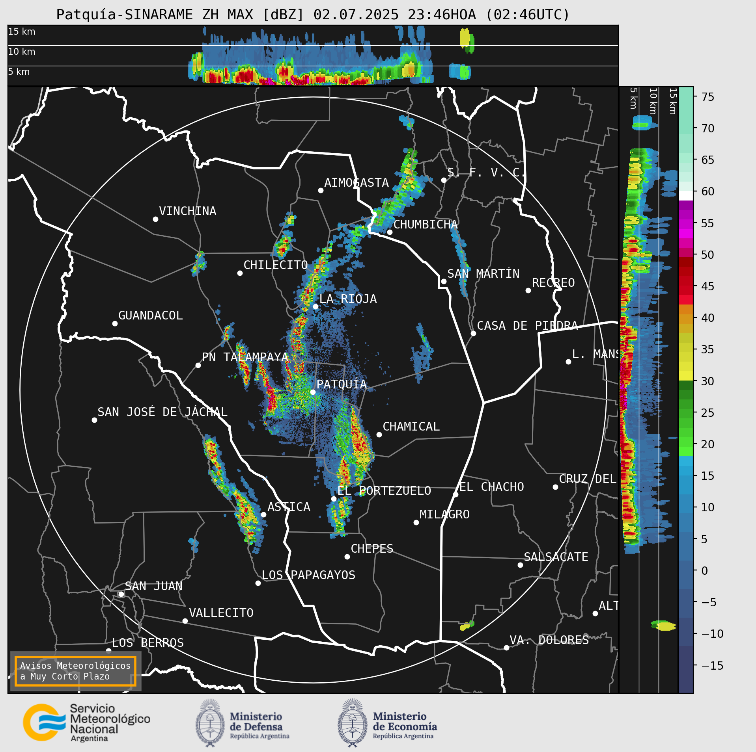Image resolution: width=756 pixels, height=752 pixels.
Task: Click the Ministerio de Economía emblem
Action: pos(353,723)
